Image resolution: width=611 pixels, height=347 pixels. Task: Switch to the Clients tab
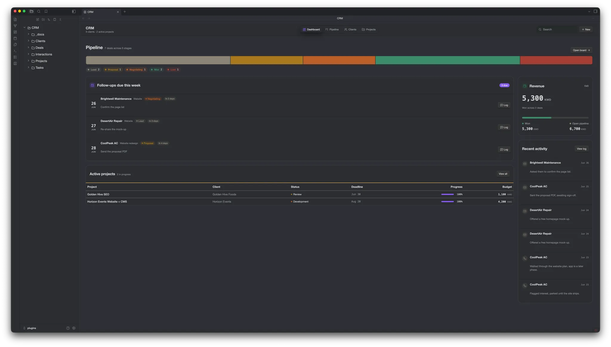pos(350,30)
